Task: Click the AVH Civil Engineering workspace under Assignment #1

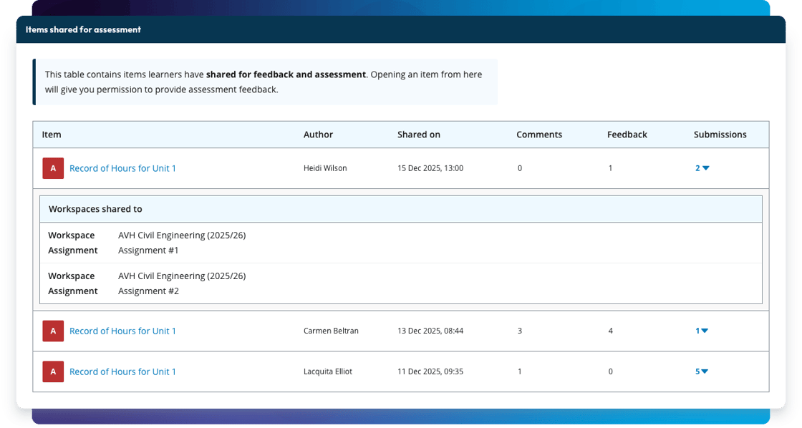Action: pos(183,235)
